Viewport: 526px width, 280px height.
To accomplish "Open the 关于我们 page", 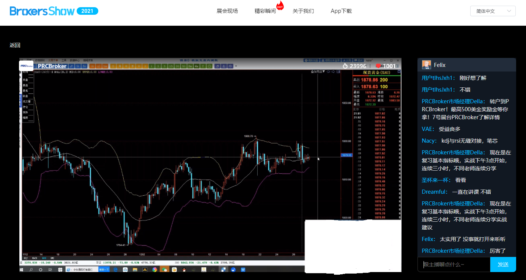I will click(x=303, y=11).
